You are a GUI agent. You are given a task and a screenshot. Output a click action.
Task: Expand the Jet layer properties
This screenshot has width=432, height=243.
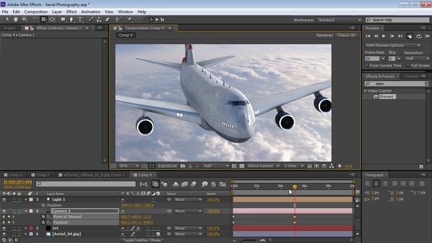point(26,228)
